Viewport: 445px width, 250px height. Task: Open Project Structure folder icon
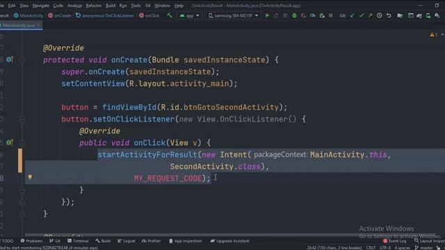(400, 15)
